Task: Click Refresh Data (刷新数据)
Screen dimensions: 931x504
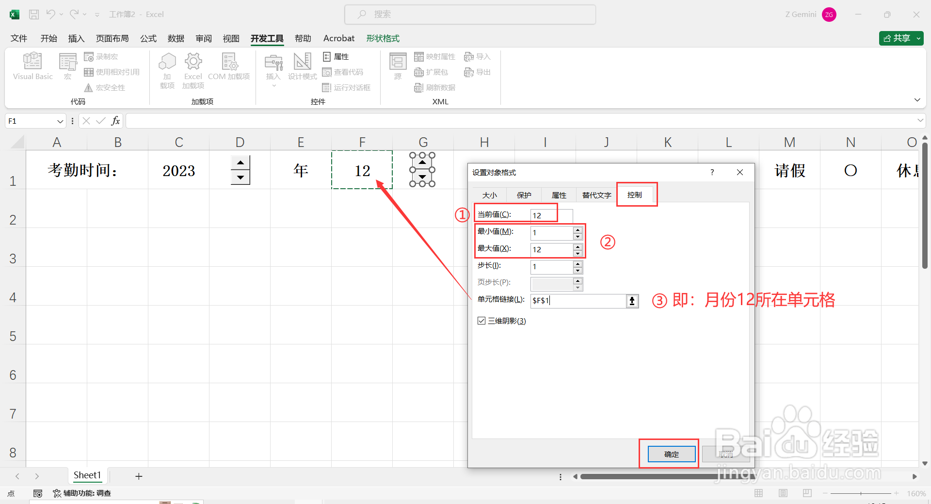Action: click(x=434, y=88)
